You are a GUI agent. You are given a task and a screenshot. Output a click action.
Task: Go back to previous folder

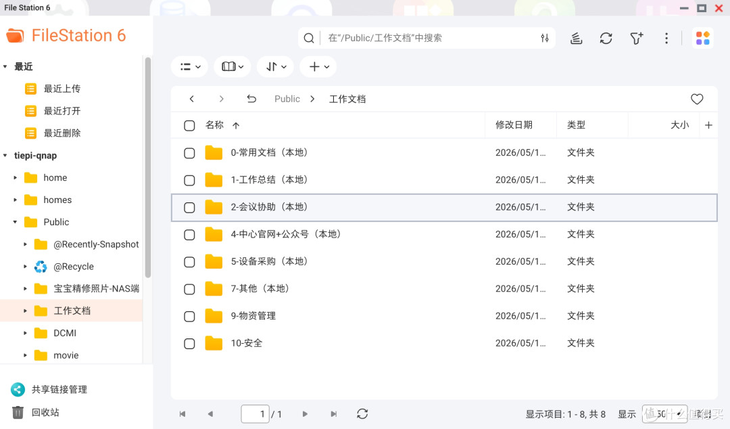pyautogui.click(x=191, y=99)
